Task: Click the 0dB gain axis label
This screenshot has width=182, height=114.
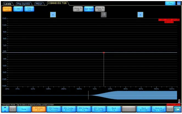Action: click(x=4, y=51)
